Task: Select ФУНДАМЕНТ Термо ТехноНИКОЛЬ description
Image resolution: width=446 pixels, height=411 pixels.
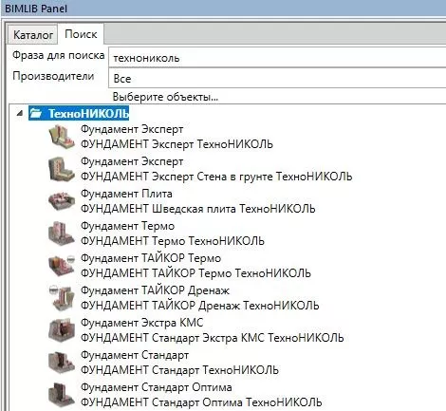Action: coord(173,241)
